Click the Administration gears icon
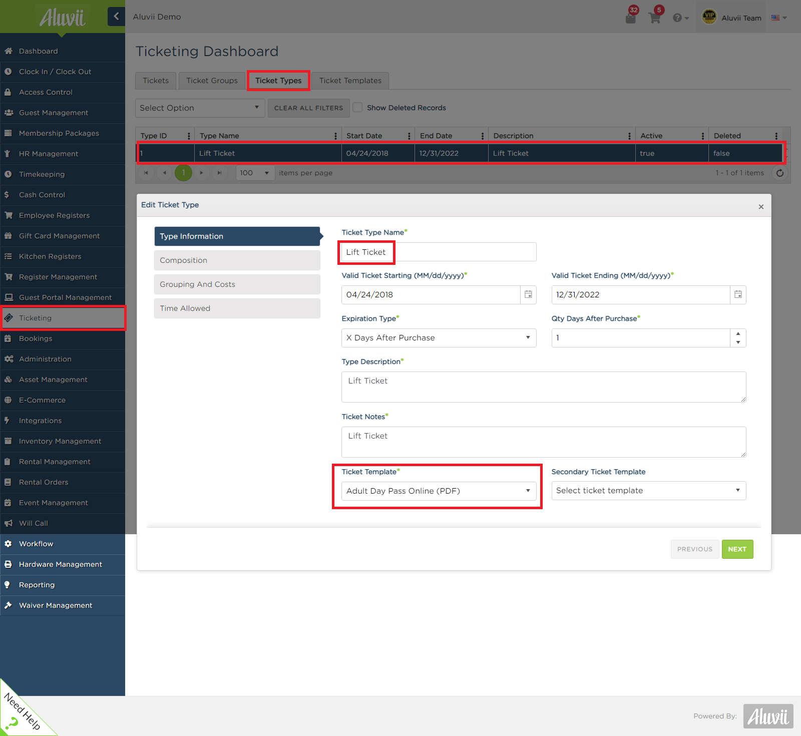 tap(9, 359)
